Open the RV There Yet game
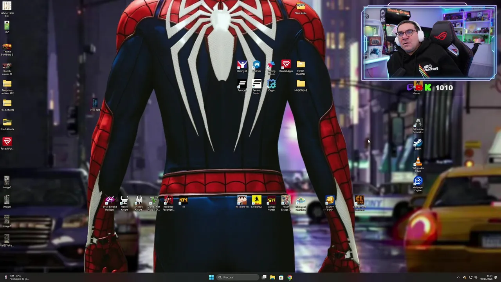 point(242,202)
